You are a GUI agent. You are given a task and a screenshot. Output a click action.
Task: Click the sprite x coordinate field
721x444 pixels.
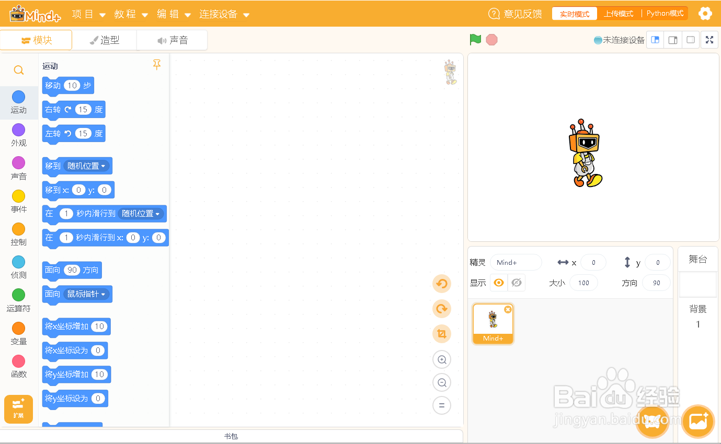[593, 262]
